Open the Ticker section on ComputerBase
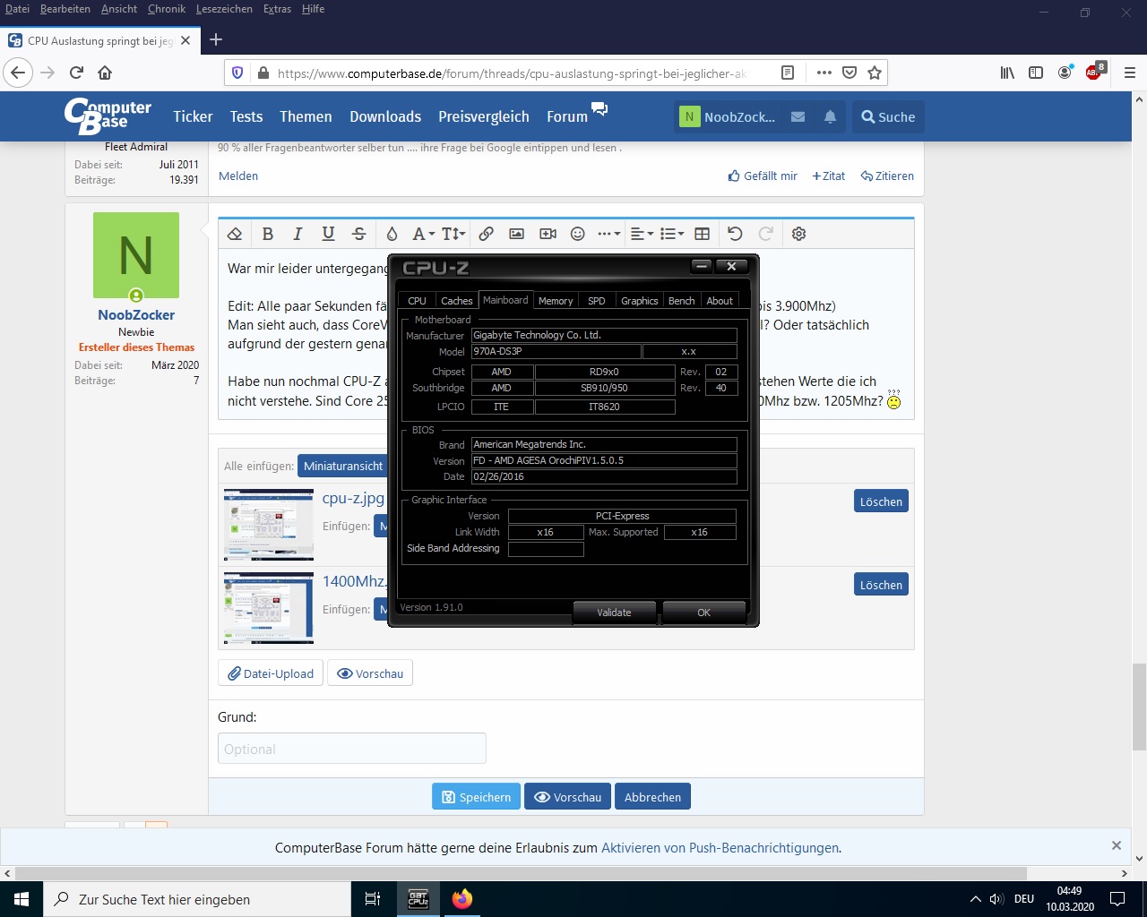The width and height of the screenshot is (1147, 917). pos(193,116)
